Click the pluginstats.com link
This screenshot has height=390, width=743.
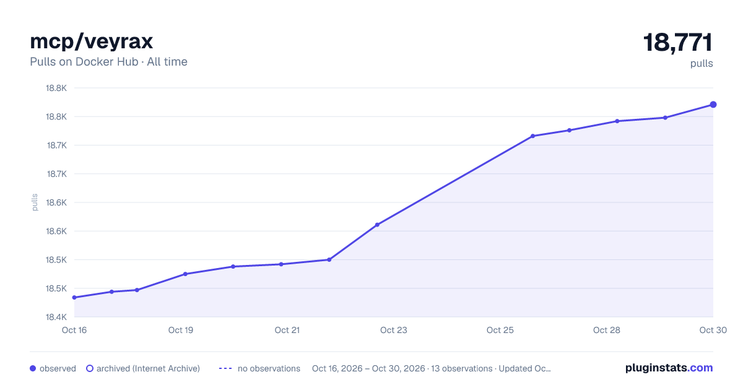(669, 368)
